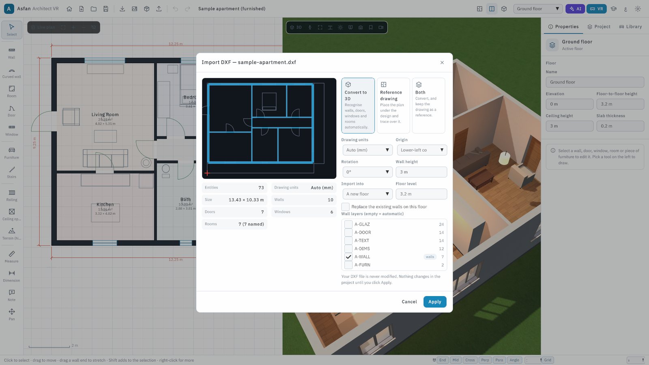Screen dimensions: 649x365
Task: Tick the A-FURN layer checkbox
Action: (348, 265)
